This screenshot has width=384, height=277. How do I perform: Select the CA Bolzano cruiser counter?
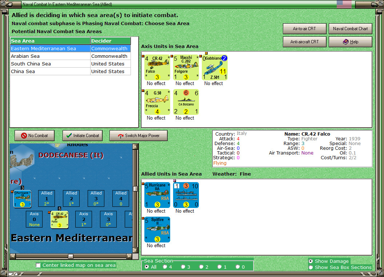point(186,102)
